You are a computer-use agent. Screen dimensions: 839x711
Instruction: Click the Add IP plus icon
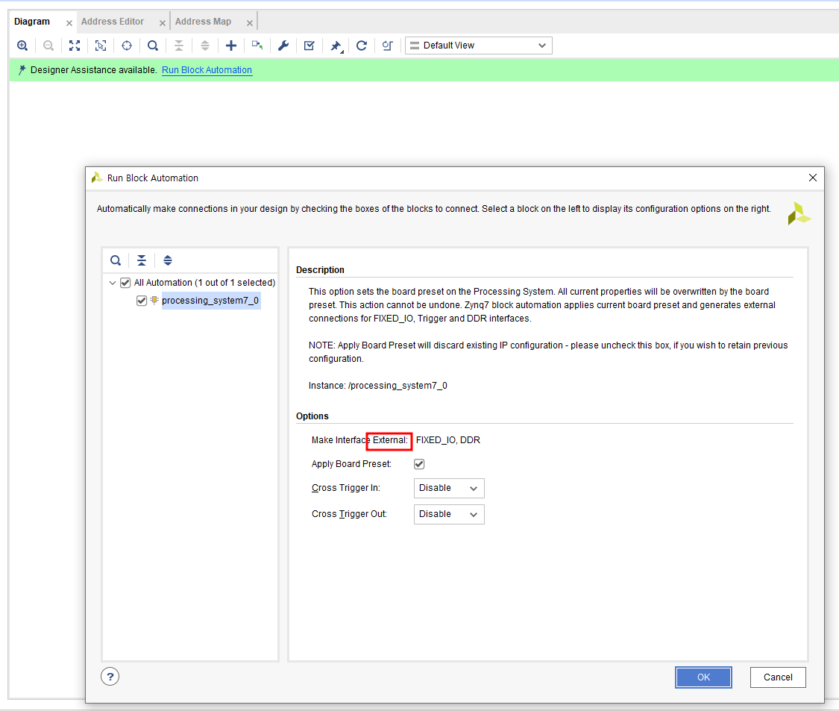click(x=231, y=46)
